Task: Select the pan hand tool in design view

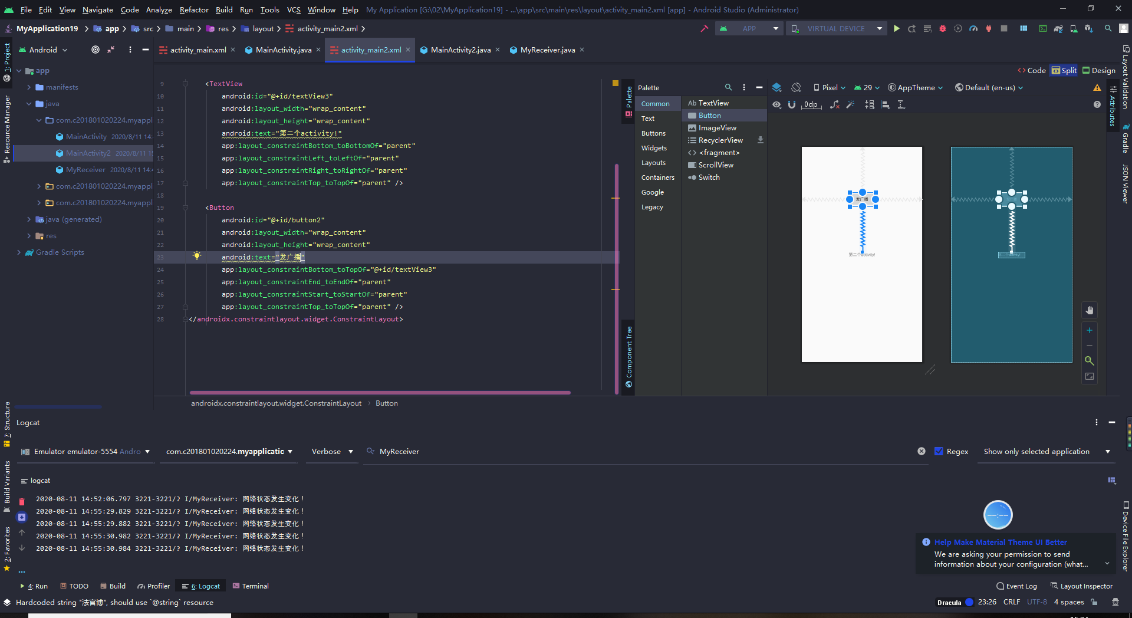Action: pyautogui.click(x=1090, y=310)
